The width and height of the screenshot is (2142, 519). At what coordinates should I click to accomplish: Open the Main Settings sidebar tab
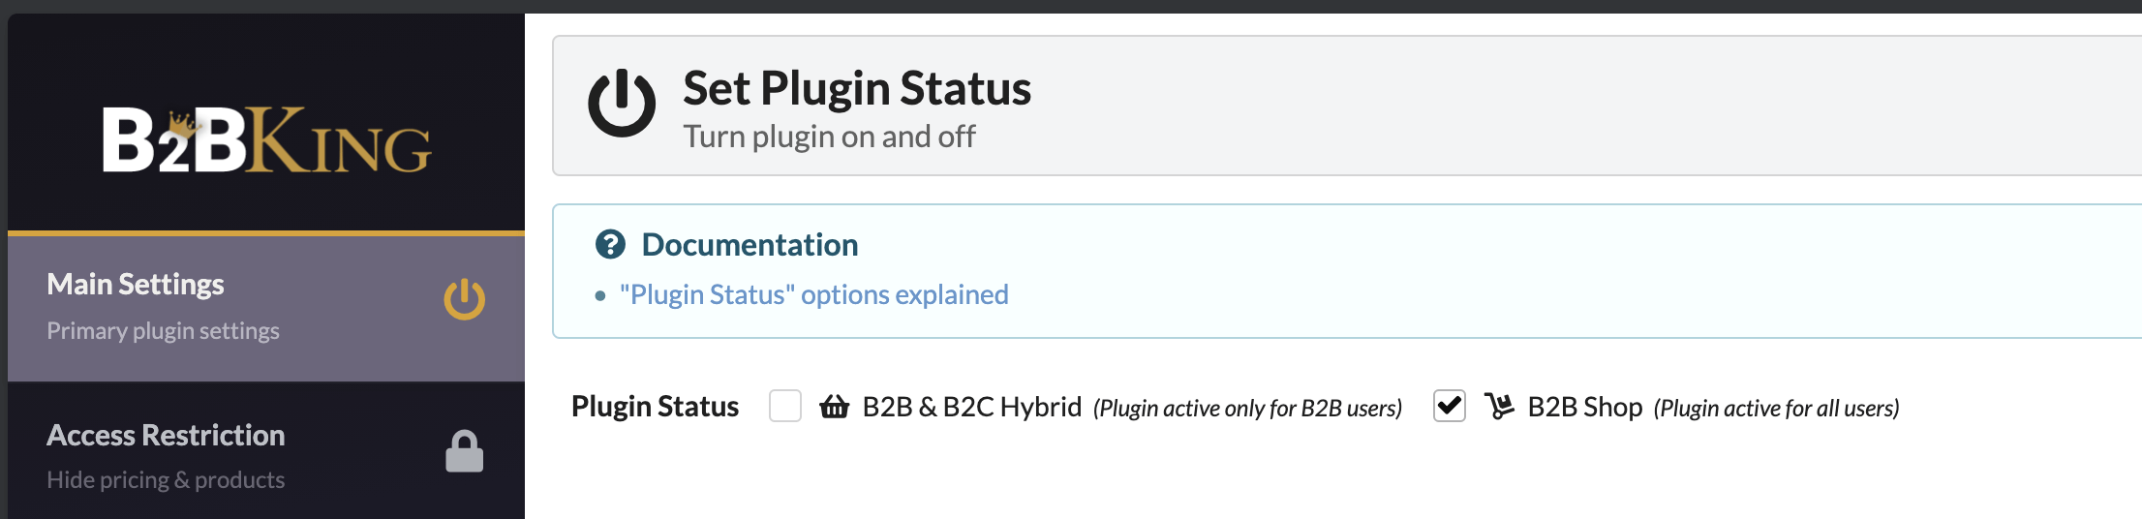point(266,308)
